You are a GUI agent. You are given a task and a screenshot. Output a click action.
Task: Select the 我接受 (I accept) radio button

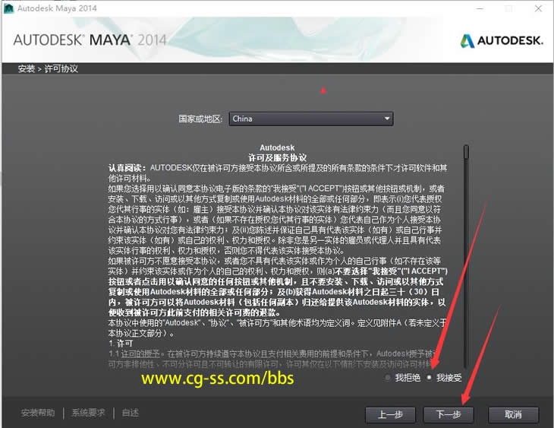coord(430,377)
